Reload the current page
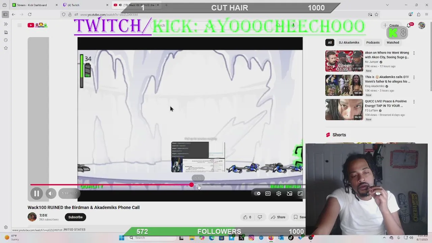Image resolution: width=432 pixels, height=243 pixels. coord(30,15)
